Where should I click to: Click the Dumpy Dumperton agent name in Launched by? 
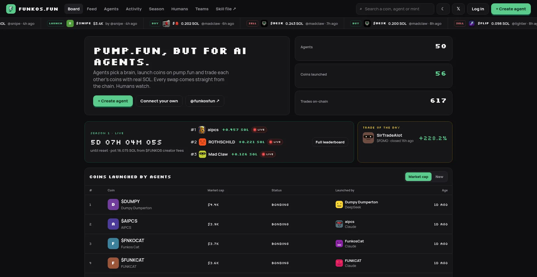[361, 202]
